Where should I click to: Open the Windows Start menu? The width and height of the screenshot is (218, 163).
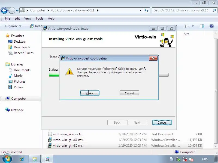click(7, 159)
